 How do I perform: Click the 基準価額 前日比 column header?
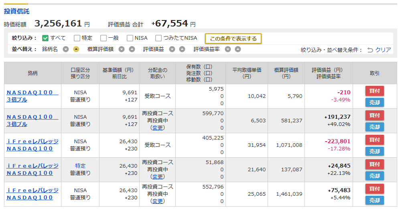tap(120, 73)
